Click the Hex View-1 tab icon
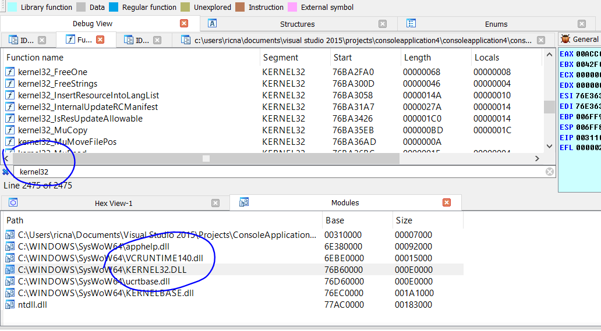 (x=13, y=203)
